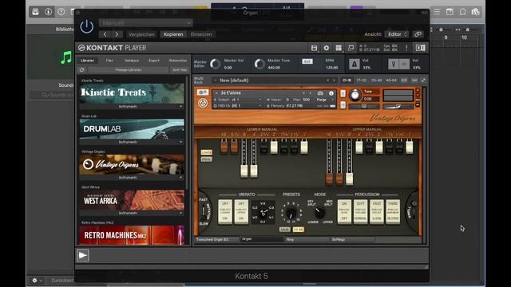Image resolution: width=511 pixels, height=287 pixels.
Task: Click Kontakt minimize view icon
Action: click(x=351, y=48)
